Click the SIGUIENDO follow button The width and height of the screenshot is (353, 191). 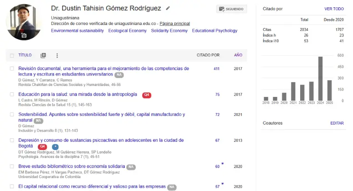click(x=231, y=9)
